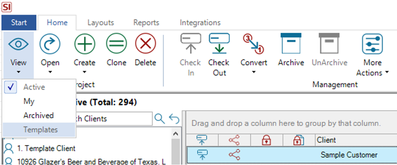The image size is (397, 165).
Task: Click the Sample Customer row share icon
Action: pos(234,154)
